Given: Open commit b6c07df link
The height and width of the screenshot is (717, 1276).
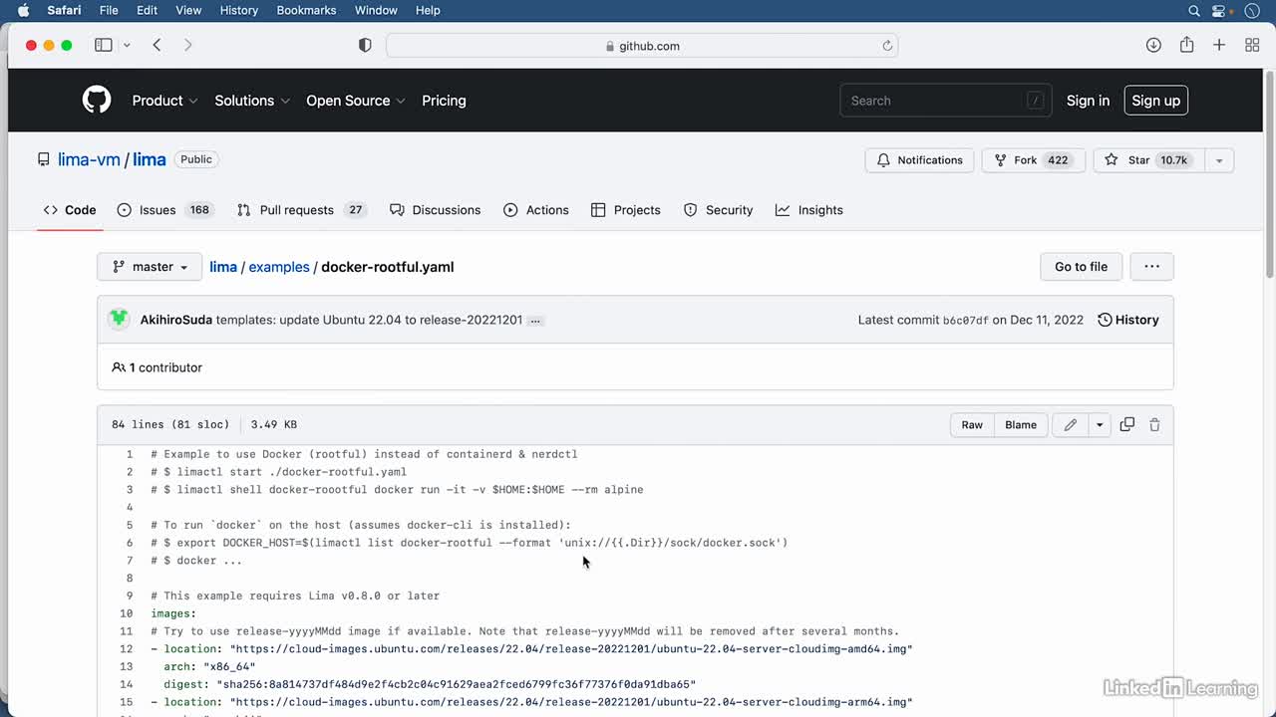Looking at the screenshot, I should click(x=966, y=321).
